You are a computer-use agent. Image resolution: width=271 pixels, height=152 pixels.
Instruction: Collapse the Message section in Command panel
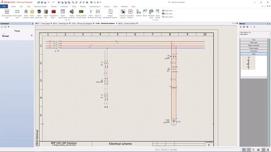32,35
